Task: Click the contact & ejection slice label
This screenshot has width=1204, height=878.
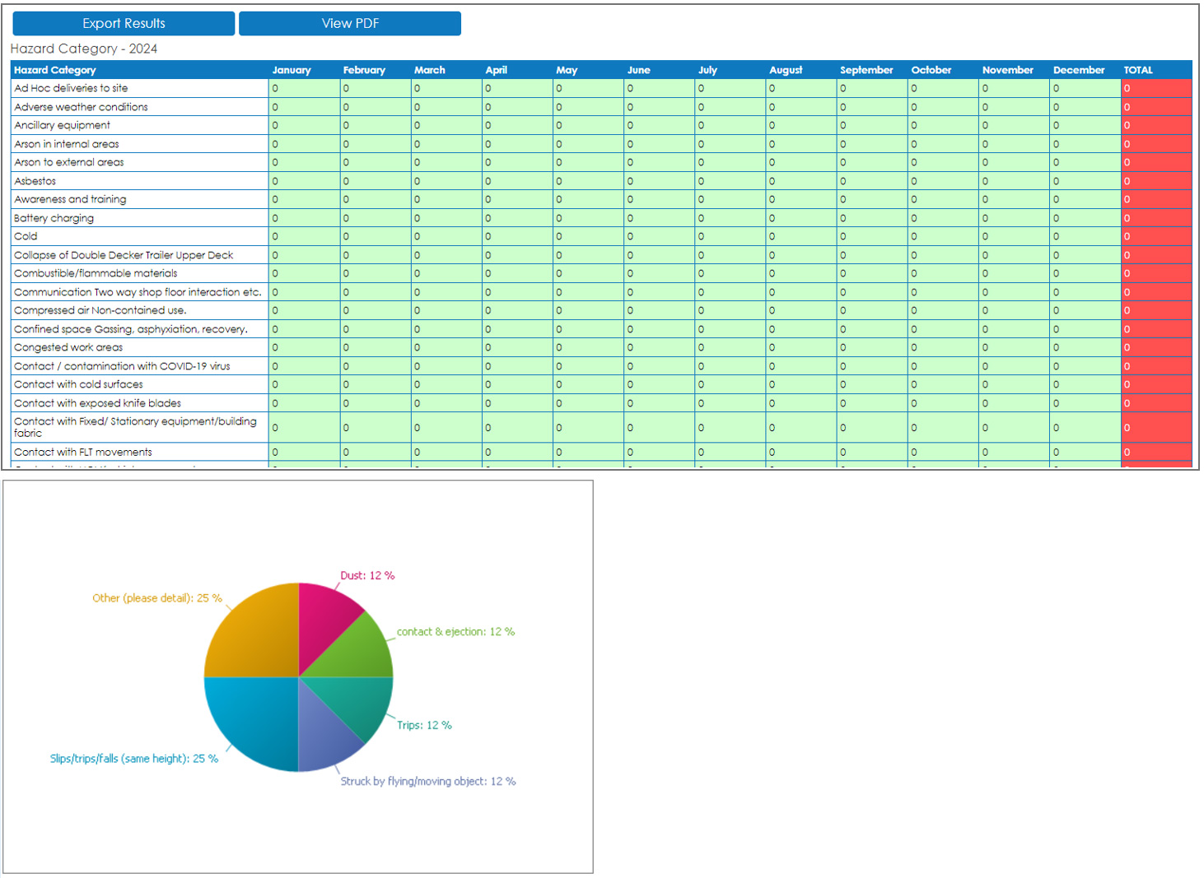Action: click(x=455, y=632)
